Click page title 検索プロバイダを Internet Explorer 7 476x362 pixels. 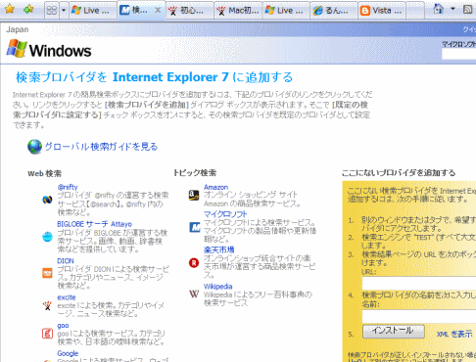pyautogui.click(x=154, y=77)
